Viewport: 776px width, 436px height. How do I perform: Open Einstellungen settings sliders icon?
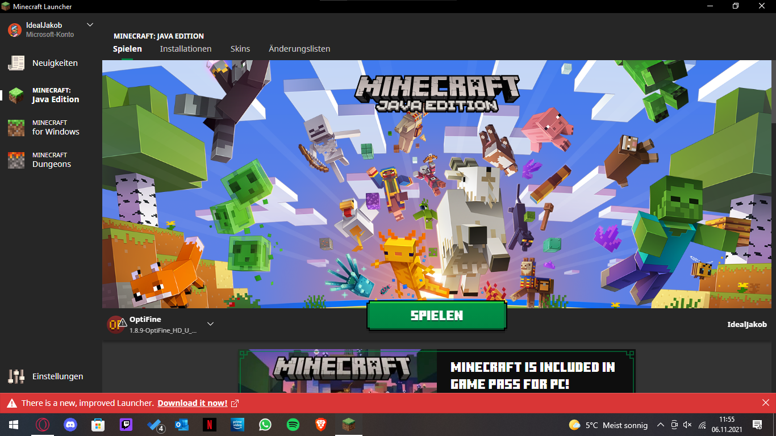16,376
